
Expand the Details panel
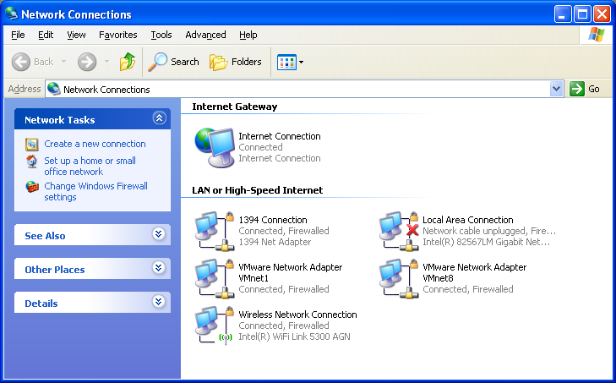(x=158, y=302)
